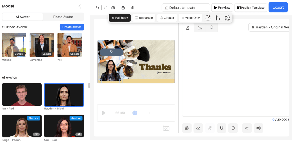Select Voice Only avatar style
The height and width of the screenshot is (143, 292).
[190, 18]
